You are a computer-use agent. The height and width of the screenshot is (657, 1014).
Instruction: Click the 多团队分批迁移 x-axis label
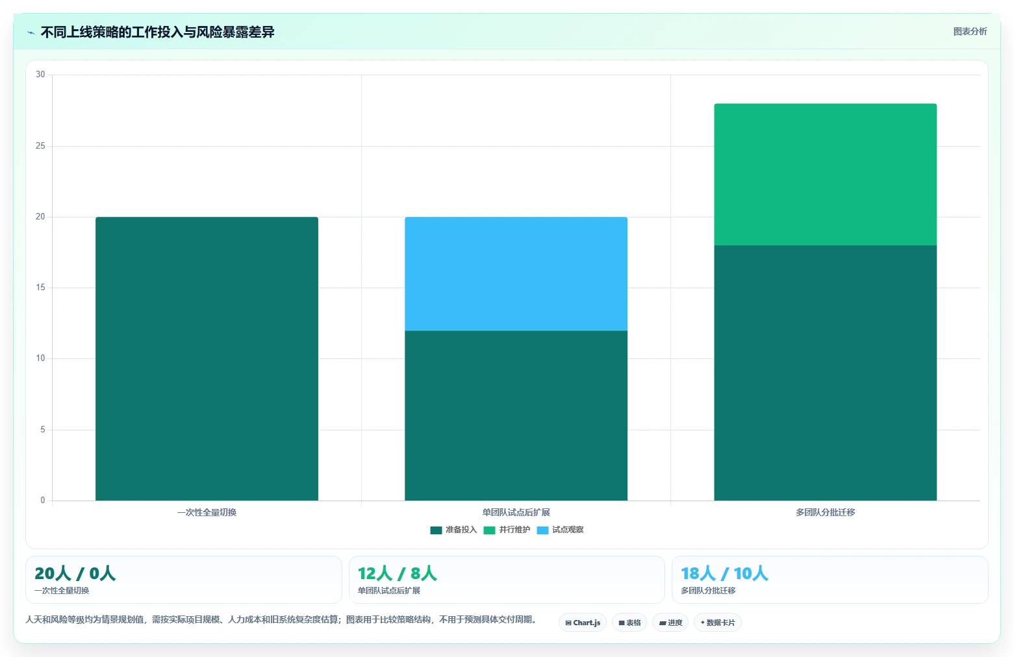825,512
